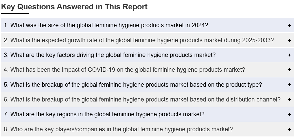This screenshot has width=295, height=138.
Task: Click the plus icon beside growth rate question
Action: (x=290, y=40)
